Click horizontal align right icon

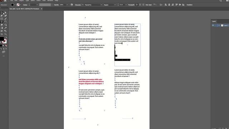click(x=172, y=5)
